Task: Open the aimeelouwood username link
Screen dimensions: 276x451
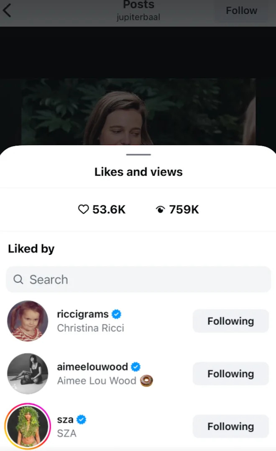Action: coord(92,367)
